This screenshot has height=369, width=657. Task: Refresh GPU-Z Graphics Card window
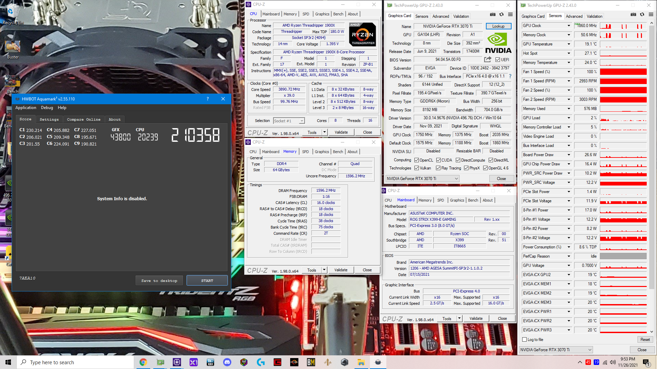(x=501, y=14)
